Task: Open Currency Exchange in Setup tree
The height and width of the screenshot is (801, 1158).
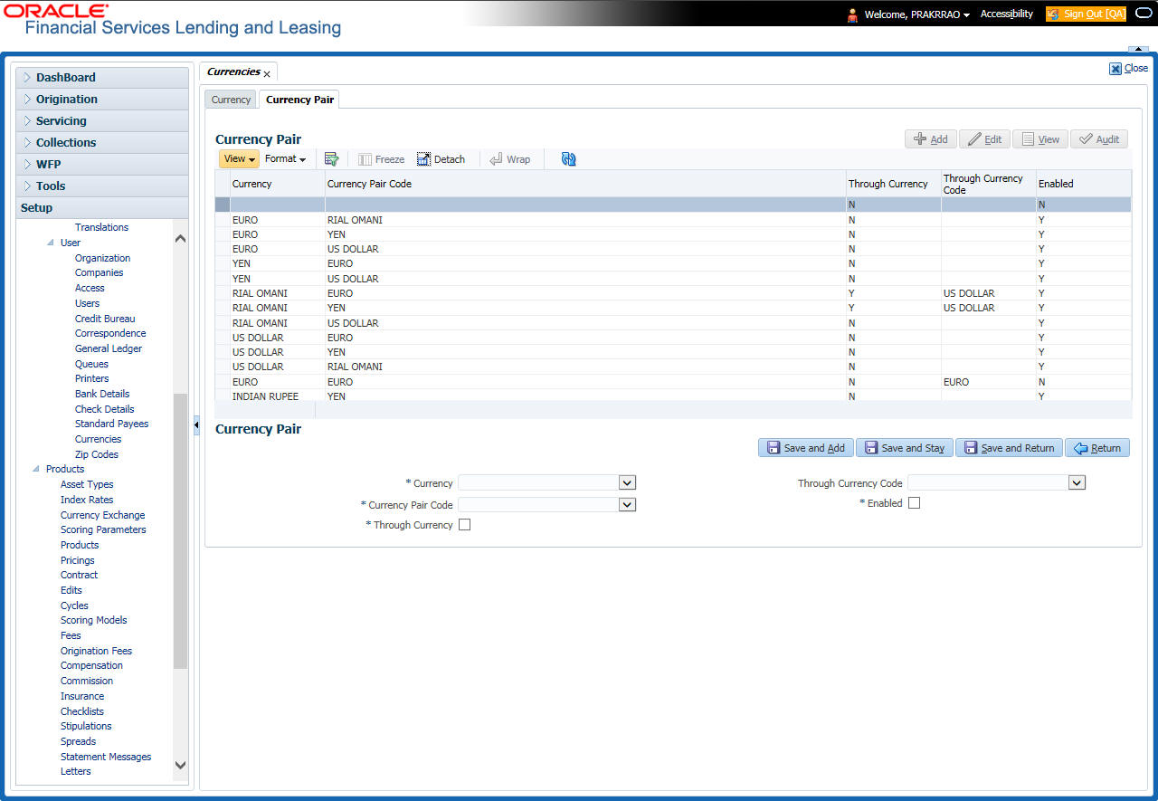Action: 103,515
